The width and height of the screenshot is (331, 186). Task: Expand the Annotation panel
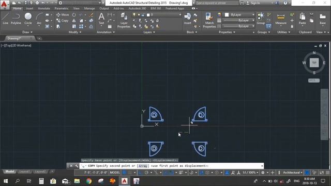[x=106, y=32]
